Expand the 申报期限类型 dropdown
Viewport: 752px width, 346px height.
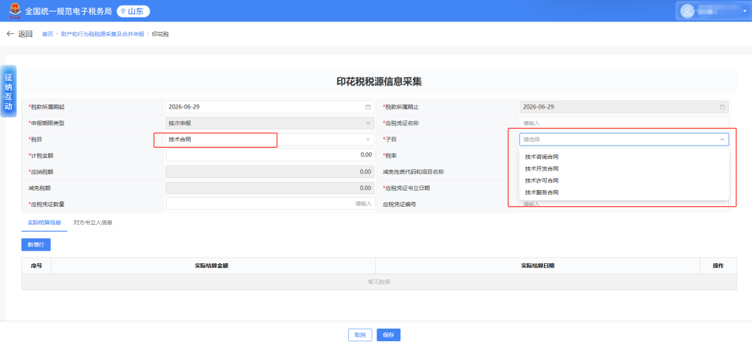point(269,123)
